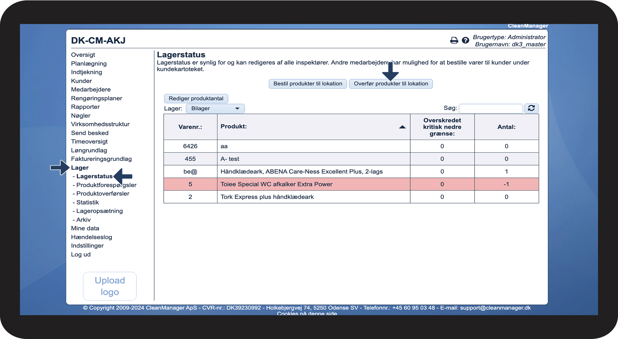618x339 pixels.
Task: Go to Løngrundlag
Action: tap(89, 150)
